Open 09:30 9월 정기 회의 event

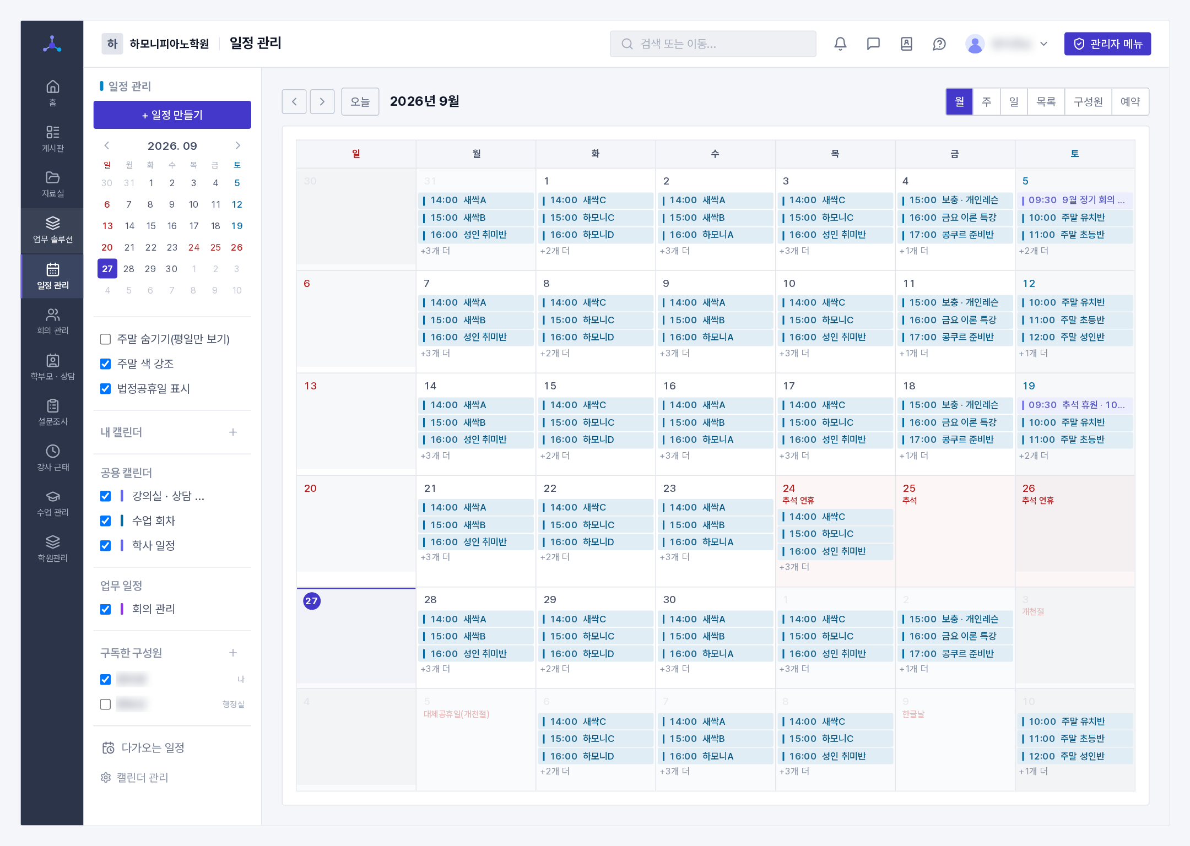coord(1074,200)
